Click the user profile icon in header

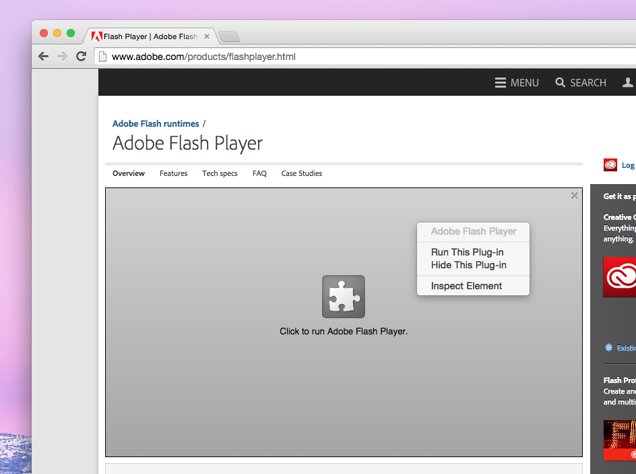(628, 82)
